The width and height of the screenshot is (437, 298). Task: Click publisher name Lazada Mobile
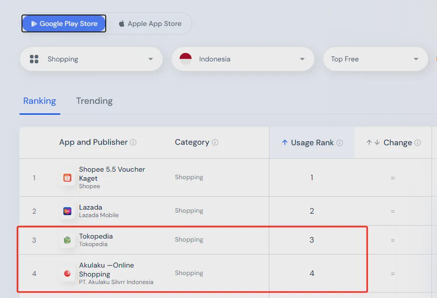pos(99,215)
